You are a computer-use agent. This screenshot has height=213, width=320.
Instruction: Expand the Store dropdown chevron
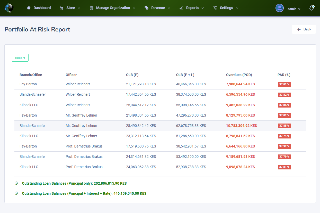(x=79, y=8)
